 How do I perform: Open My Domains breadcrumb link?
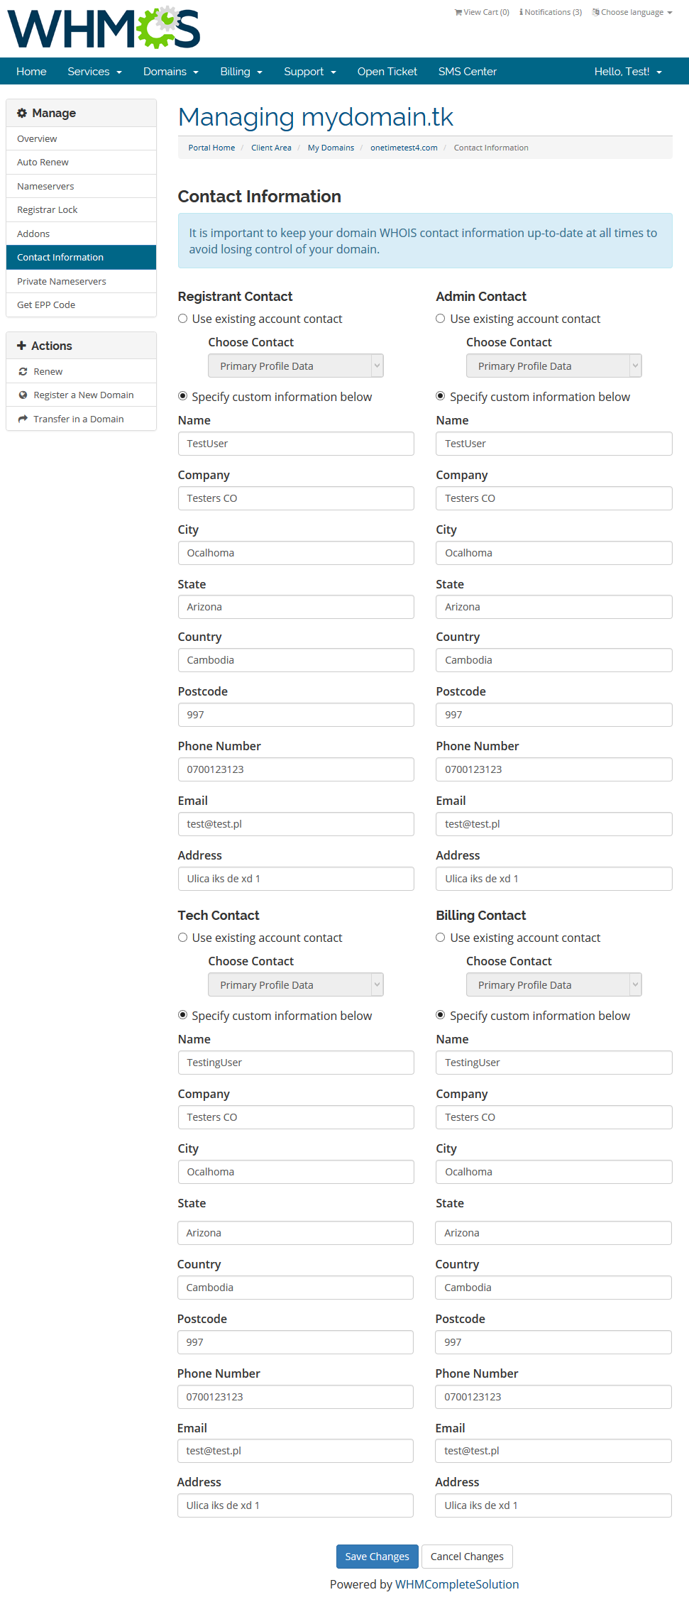[331, 148]
